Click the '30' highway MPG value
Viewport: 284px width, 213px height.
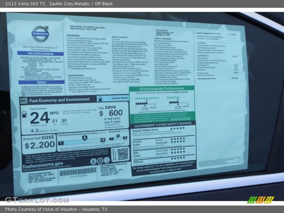pos(64,121)
